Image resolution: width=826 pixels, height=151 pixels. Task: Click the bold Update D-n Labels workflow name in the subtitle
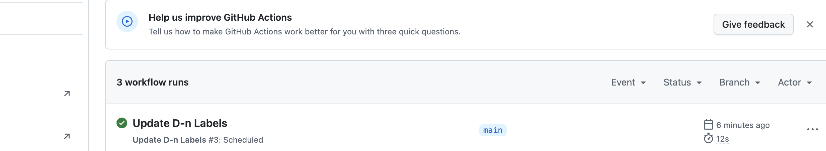[169, 140]
